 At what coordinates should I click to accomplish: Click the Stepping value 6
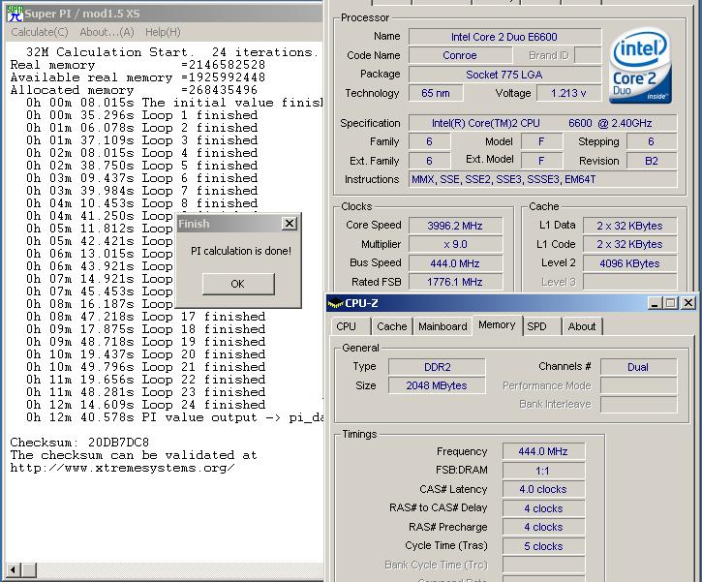pos(652,142)
